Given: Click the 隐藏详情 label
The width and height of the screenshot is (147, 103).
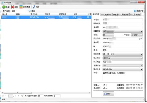Looking at the screenshot, I should coord(140,11).
